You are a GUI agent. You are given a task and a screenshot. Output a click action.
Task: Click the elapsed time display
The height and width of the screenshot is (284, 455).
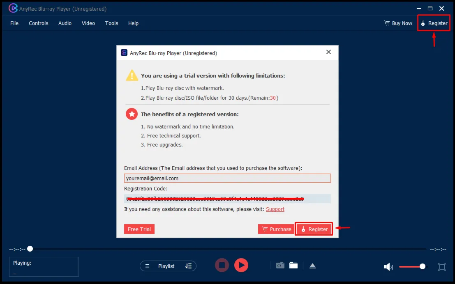click(17, 249)
